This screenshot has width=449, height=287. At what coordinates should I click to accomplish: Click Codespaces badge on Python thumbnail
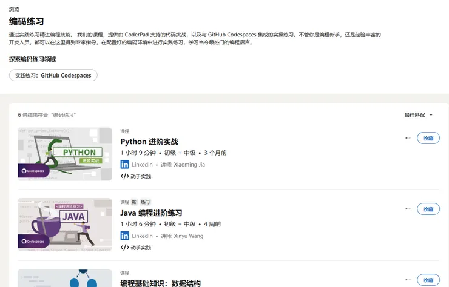(x=33, y=171)
